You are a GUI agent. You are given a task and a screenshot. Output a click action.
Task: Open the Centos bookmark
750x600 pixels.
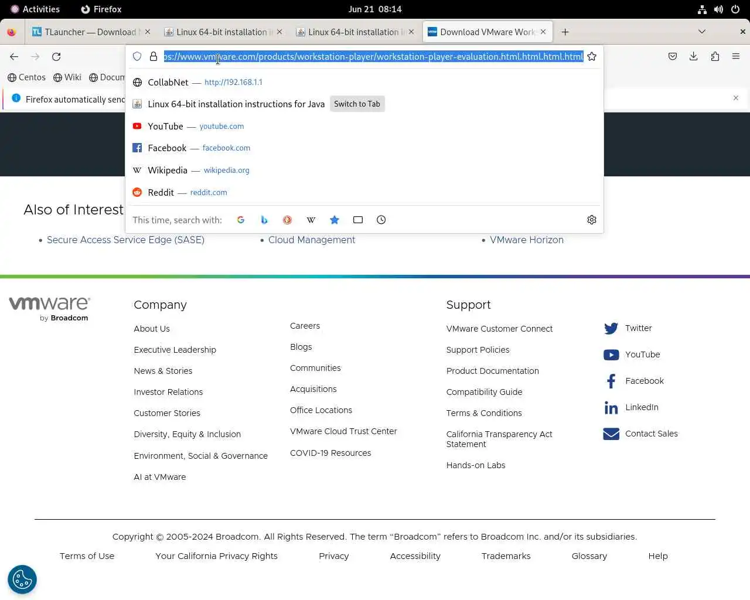[26, 77]
